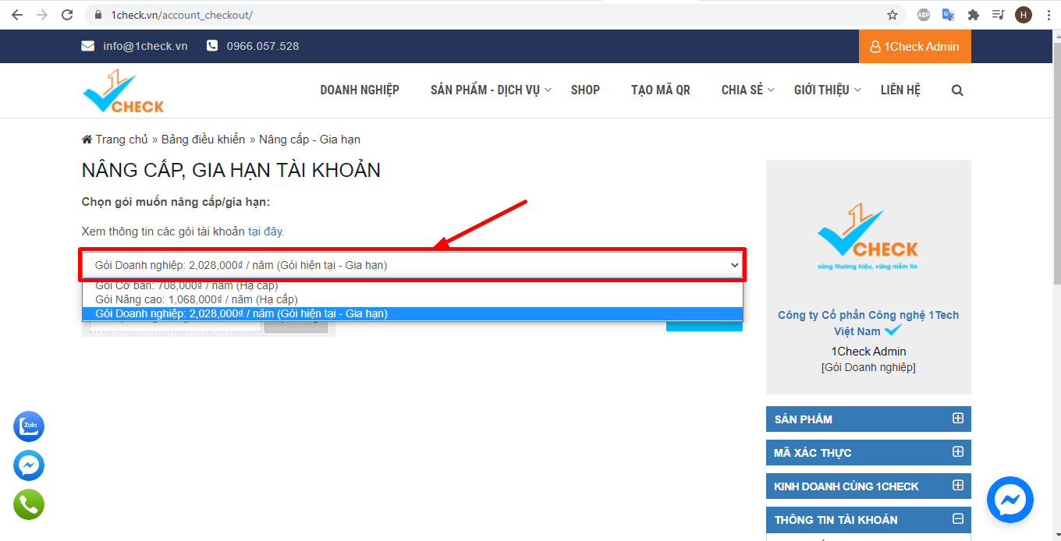Reload the page with the refresh icon

tap(67, 15)
